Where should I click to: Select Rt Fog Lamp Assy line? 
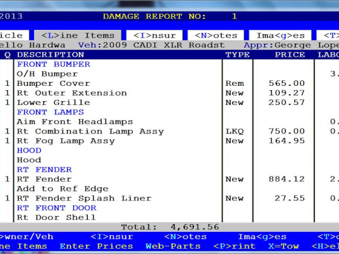[x=66, y=141]
